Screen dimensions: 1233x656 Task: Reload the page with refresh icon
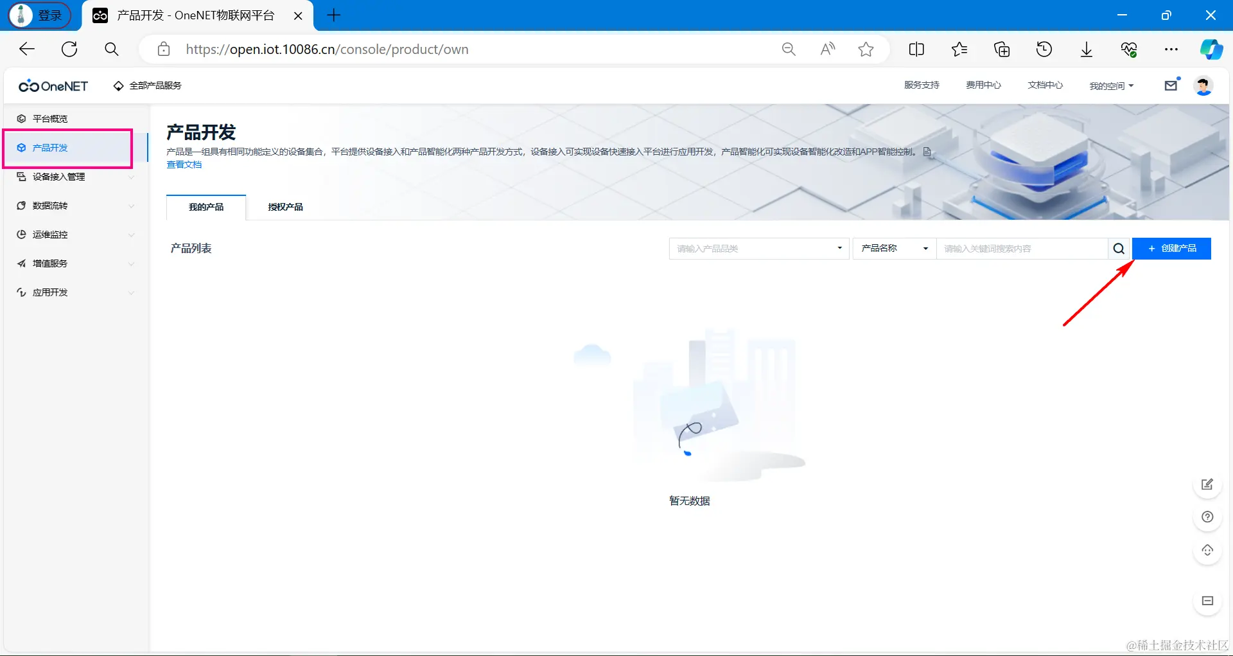click(x=69, y=49)
